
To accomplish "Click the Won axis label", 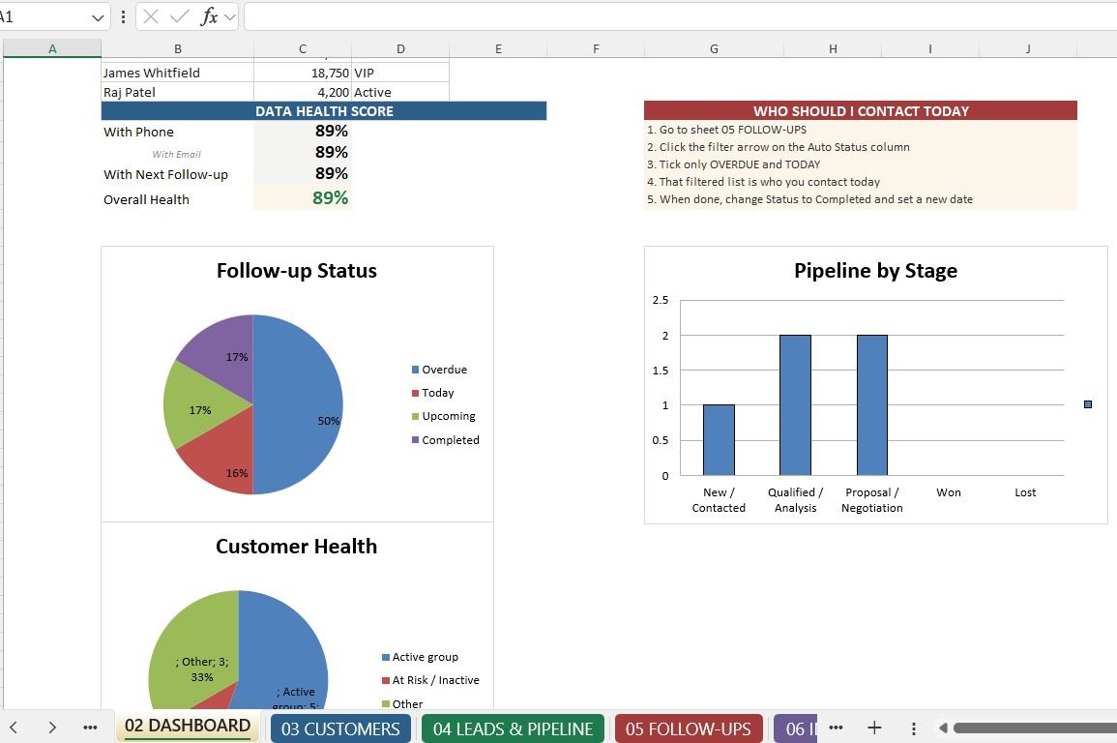I will coord(948,492).
